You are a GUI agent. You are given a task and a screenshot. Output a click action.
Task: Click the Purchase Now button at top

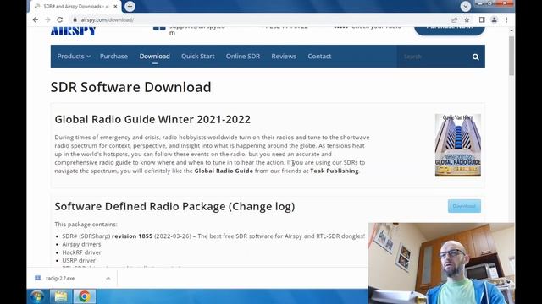pos(450,30)
